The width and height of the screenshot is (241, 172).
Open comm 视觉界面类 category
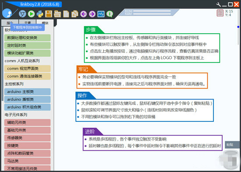(27, 69)
